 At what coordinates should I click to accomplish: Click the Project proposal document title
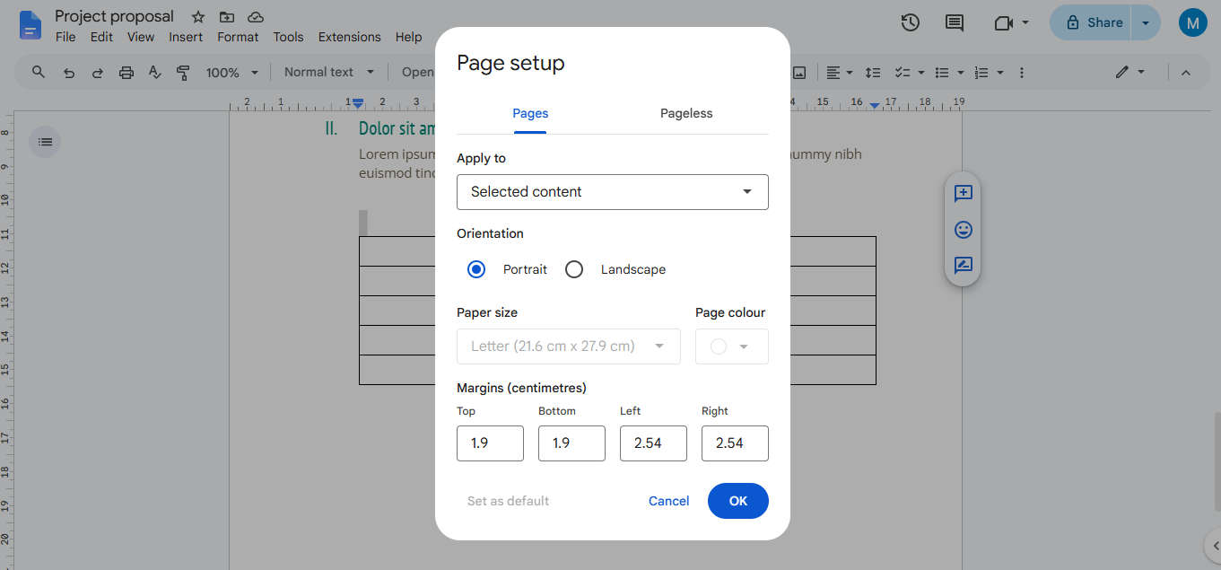(x=115, y=16)
